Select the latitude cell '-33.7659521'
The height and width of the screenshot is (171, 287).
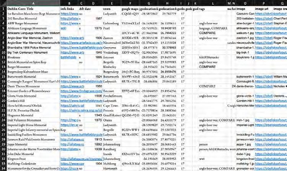(x=149, y=28)
